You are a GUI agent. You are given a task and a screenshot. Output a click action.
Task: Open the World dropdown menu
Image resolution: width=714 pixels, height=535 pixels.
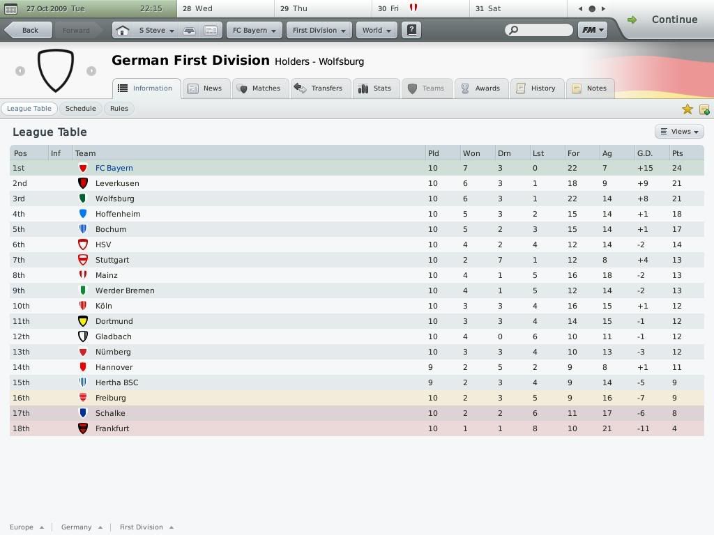tap(377, 30)
